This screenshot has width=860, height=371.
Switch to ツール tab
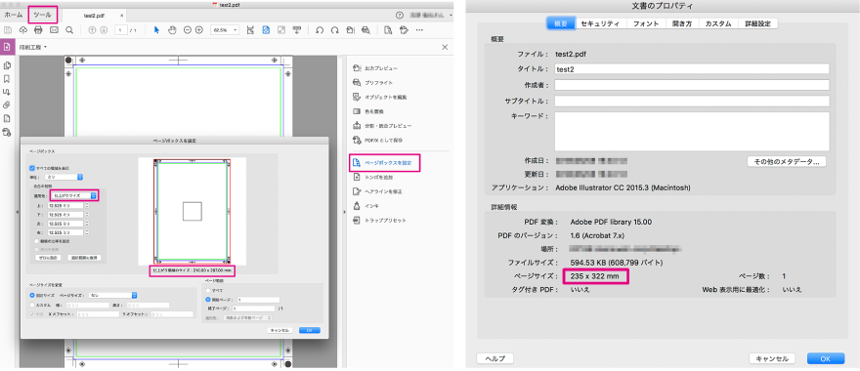pyautogui.click(x=42, y=15)
